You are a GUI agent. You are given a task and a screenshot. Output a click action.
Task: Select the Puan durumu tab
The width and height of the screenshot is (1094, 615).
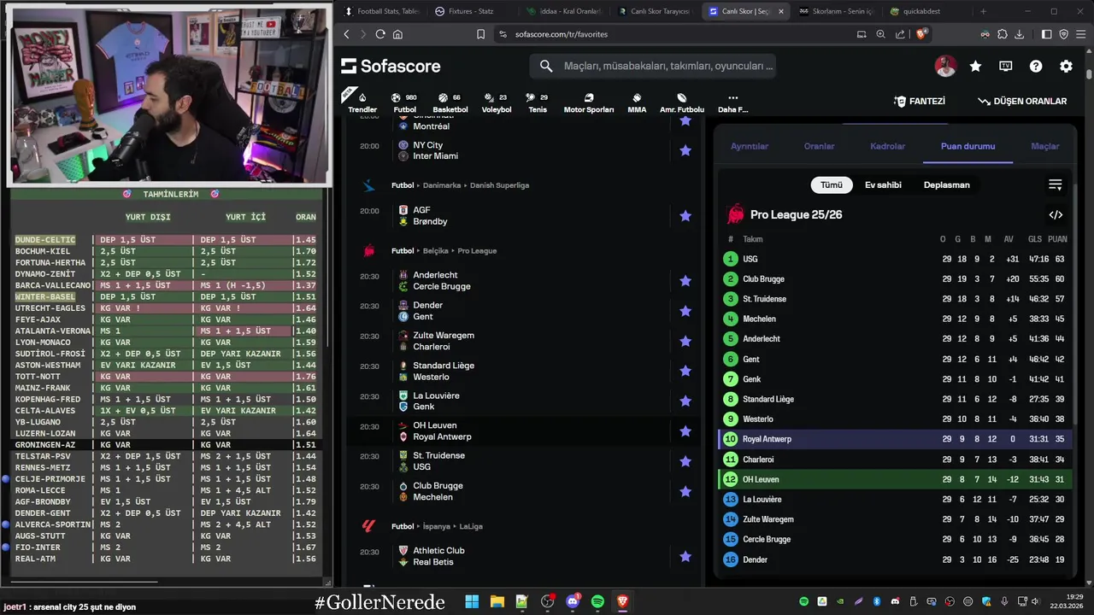[968, 146]
